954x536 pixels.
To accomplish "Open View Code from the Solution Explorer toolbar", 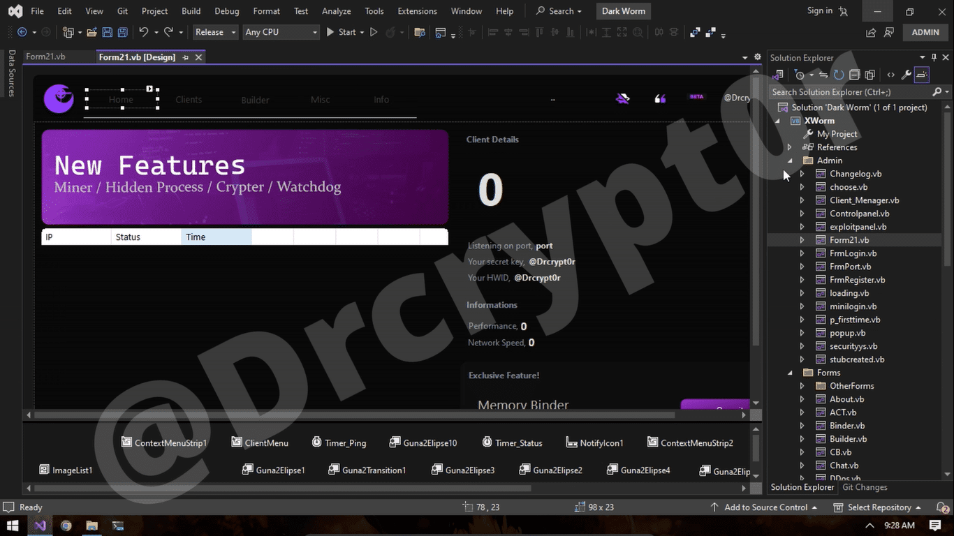I will pyautogui.click(x=891, y=75).
